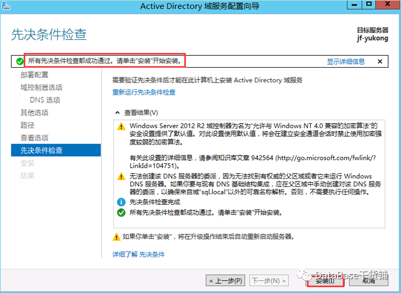Click the 安装(I) button

coord(325,281)
